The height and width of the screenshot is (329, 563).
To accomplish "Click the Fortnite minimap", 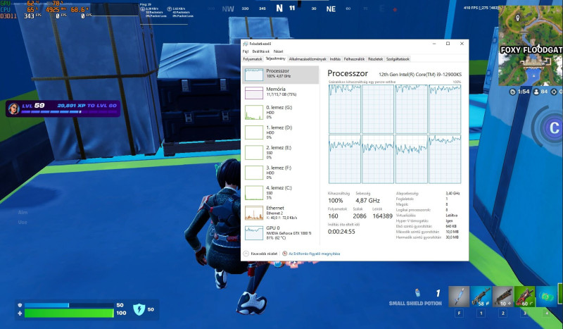I will 531,45.
